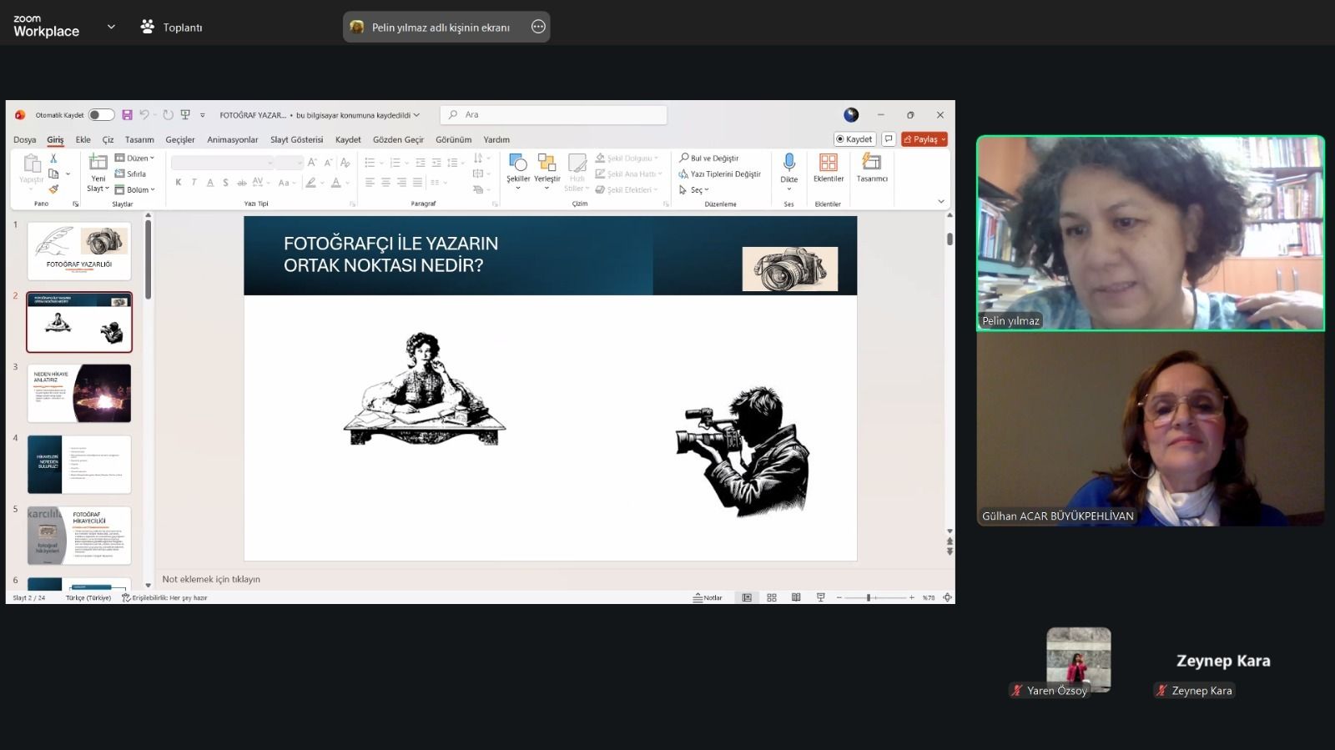This screenshot has width=1335, height=750.
Task: Clear all text formatting
Action: coord(345,162)
